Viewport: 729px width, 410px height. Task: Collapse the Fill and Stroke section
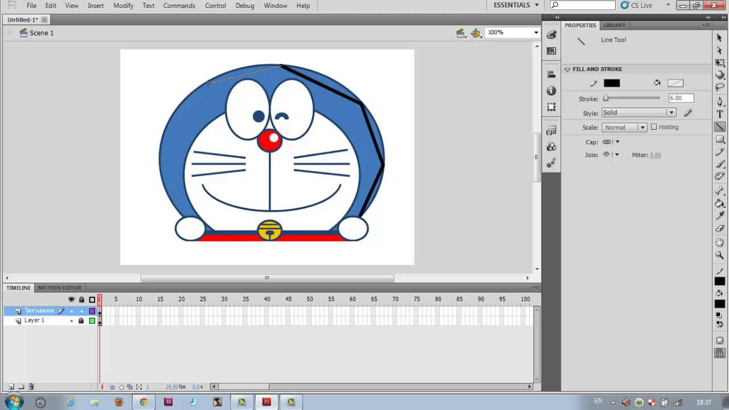coord(567,69)
